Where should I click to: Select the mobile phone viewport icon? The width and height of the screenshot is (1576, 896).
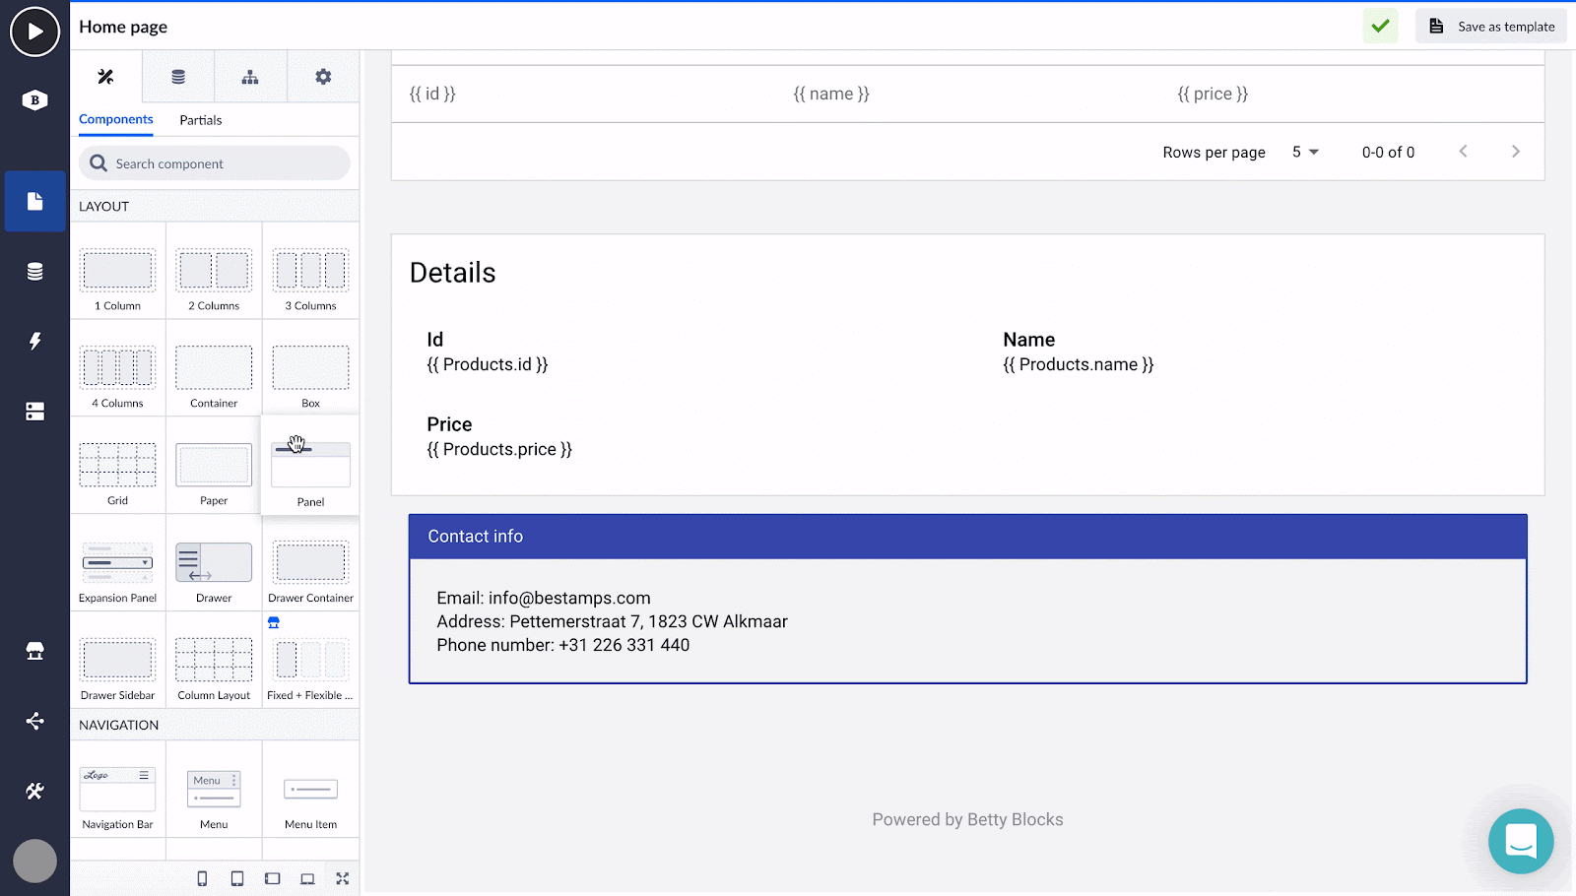coord(202,878)
